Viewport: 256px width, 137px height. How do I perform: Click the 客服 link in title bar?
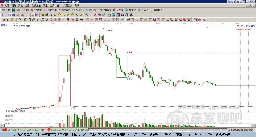point(230,2)
